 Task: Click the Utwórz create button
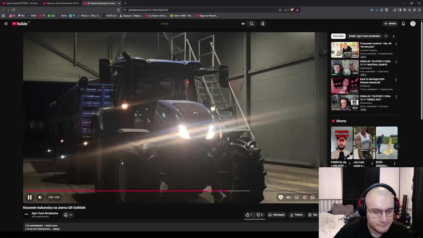(390, 23)
